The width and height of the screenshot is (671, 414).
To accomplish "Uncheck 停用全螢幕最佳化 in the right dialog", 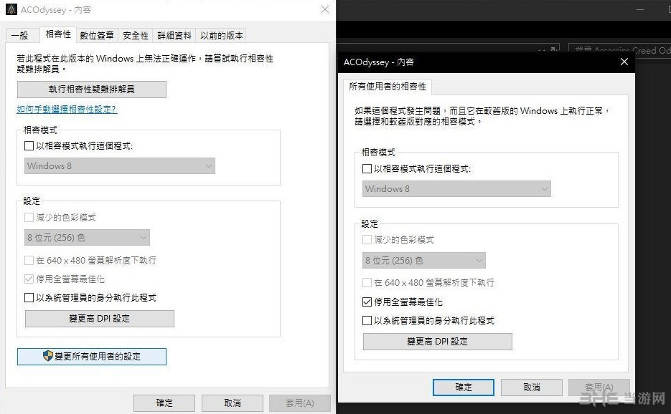I will [x=367, y=302].
